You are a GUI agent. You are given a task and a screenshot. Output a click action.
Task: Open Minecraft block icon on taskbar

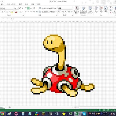[x=43, y=114]
